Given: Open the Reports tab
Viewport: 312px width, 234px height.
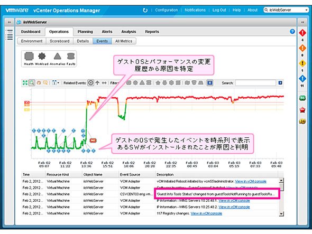Looking at the screenshot, I should pyautogui.click(x=152, y=32).
